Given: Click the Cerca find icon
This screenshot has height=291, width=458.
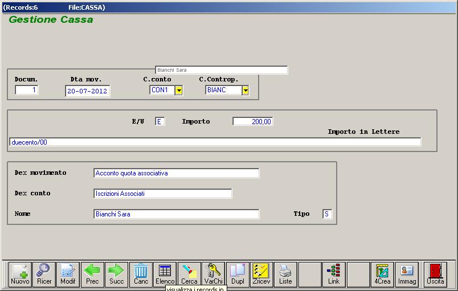Looking at the screenshot, I should tap(189, 274).
